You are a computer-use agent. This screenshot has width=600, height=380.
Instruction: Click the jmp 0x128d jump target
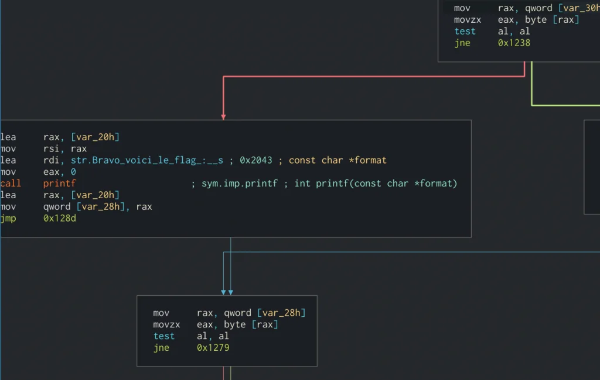pyautogui.click(x=60, y=218)
